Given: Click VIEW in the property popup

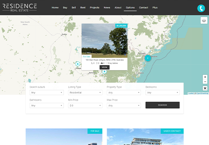Looking at the screenshot, I should (x=104, y=67).
